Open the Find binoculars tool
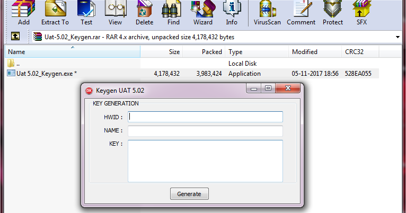Screen dimensions: 406x213 pyautogui.click(x=173, y=12)
